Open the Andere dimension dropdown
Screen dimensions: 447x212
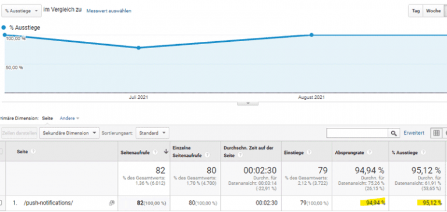click(69, 118)
